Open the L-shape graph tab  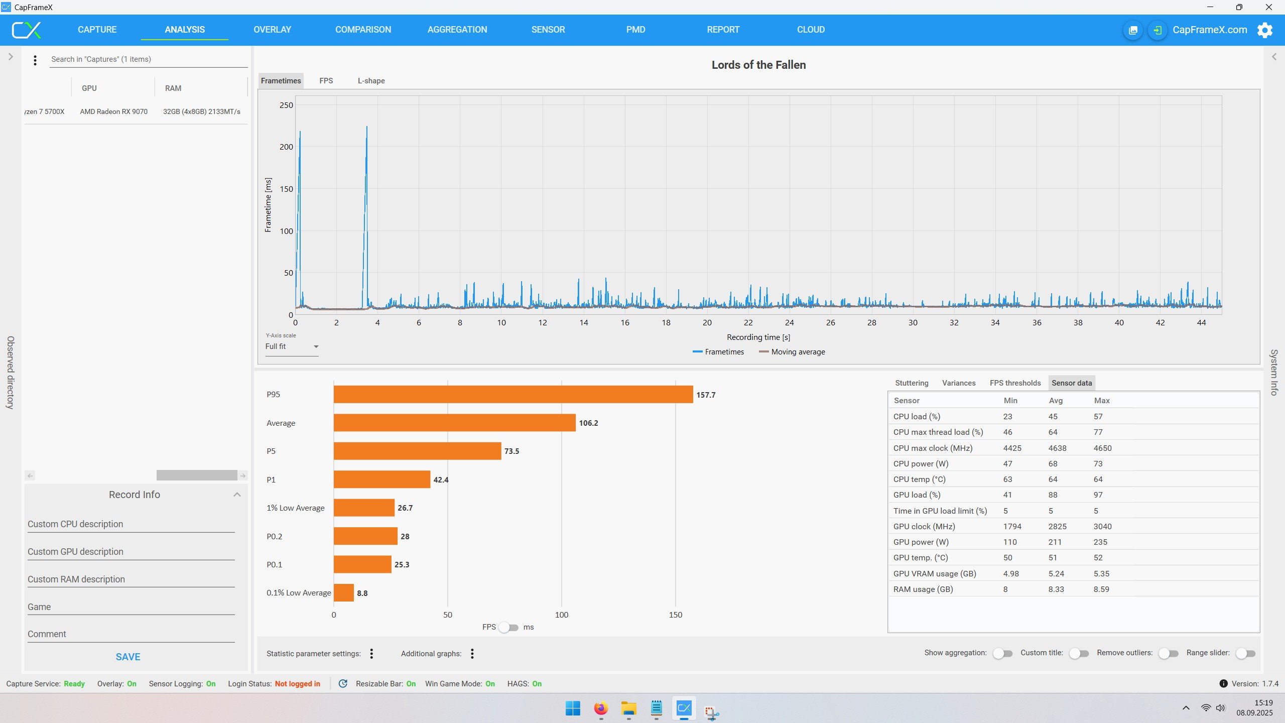click(x=371, y=81)
